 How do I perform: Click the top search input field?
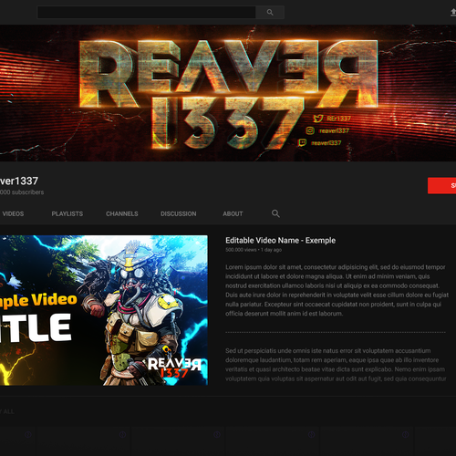[x=146, y=13]
